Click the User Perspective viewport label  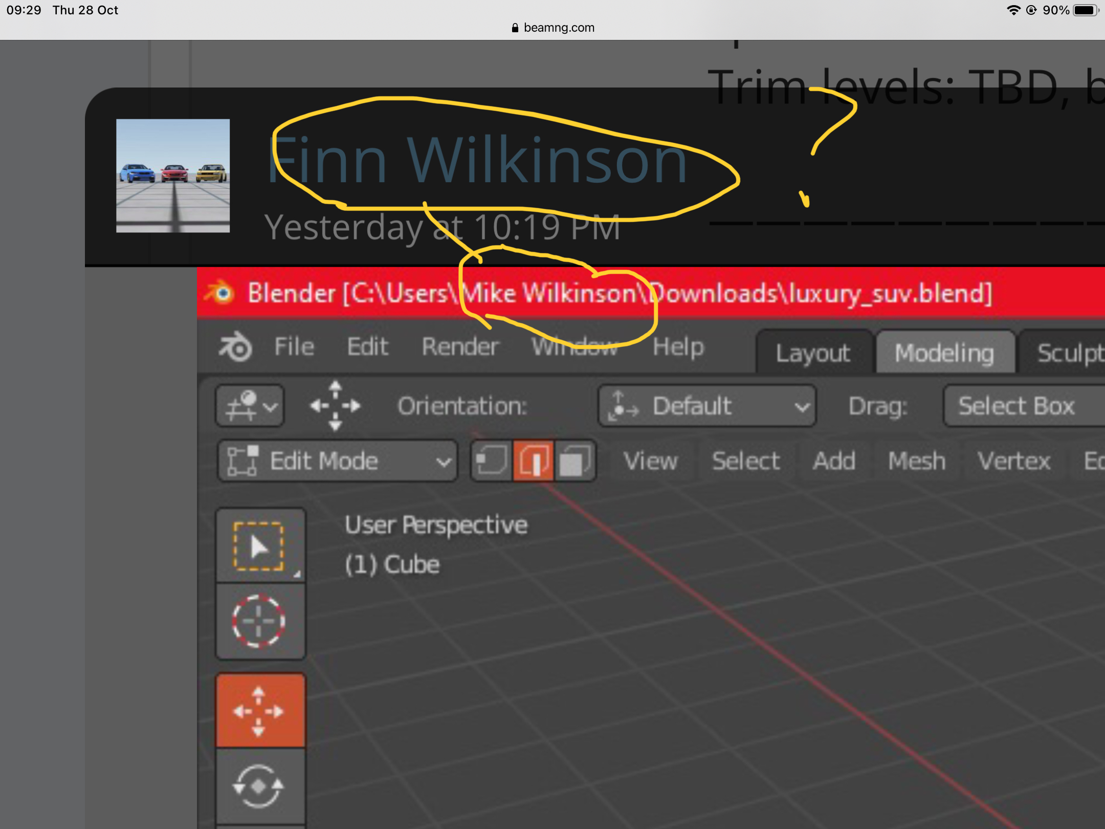tap(436, 525)
